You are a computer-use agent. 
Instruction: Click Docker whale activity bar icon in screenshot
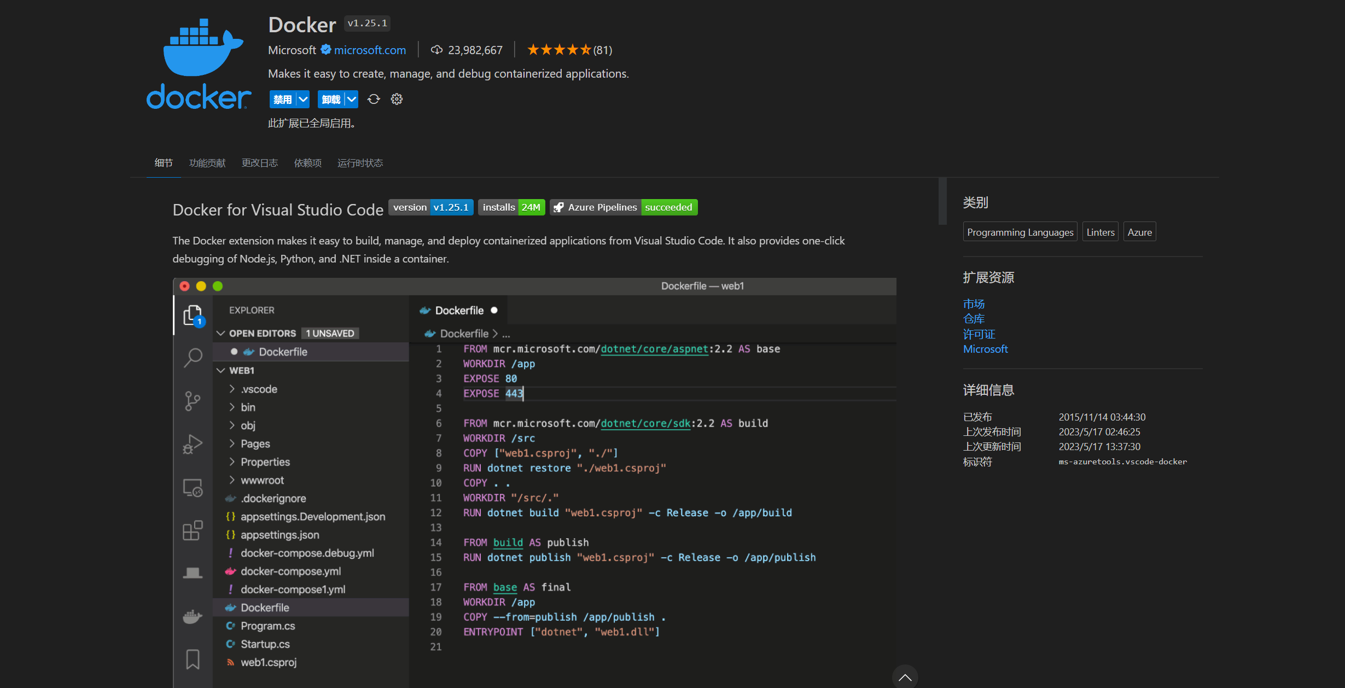[x=193, y=616]
